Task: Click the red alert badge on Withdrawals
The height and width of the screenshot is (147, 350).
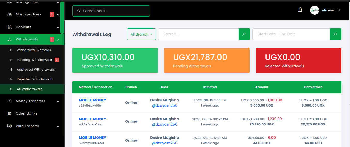Action: (x=52, y=39)
